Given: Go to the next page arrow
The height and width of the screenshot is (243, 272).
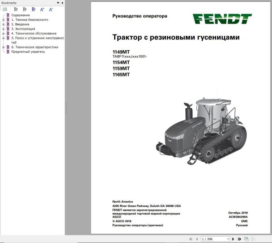Looking at the screenshot, I should click(x=233, y=239).
